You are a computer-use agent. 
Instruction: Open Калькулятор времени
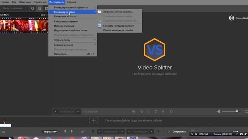coord(73,22)
